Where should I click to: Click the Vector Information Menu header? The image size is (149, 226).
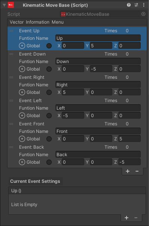coord(77,22)
